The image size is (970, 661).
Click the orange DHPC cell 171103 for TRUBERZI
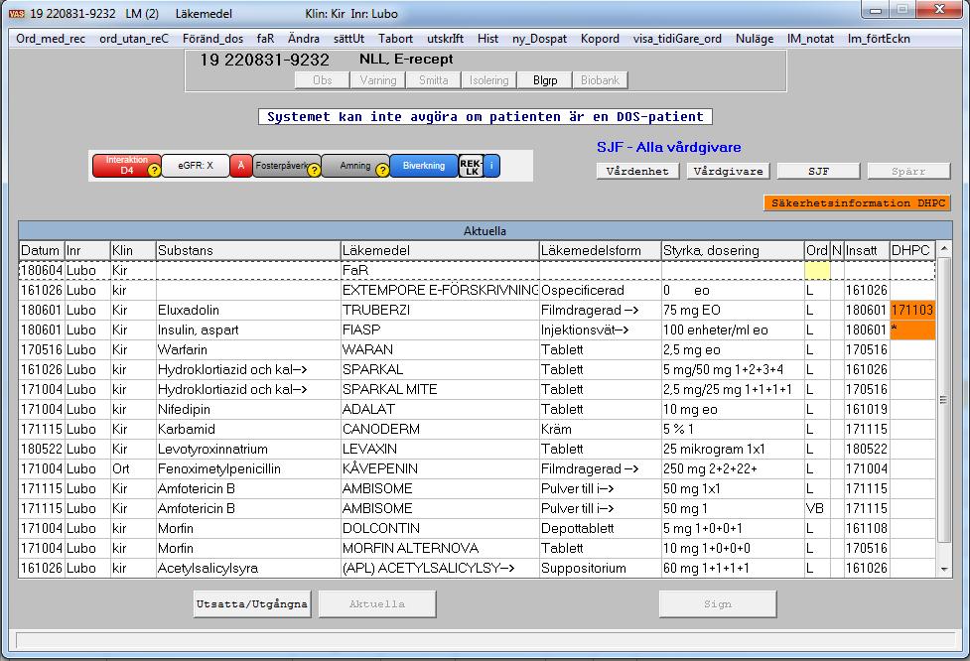coord(912,311)
